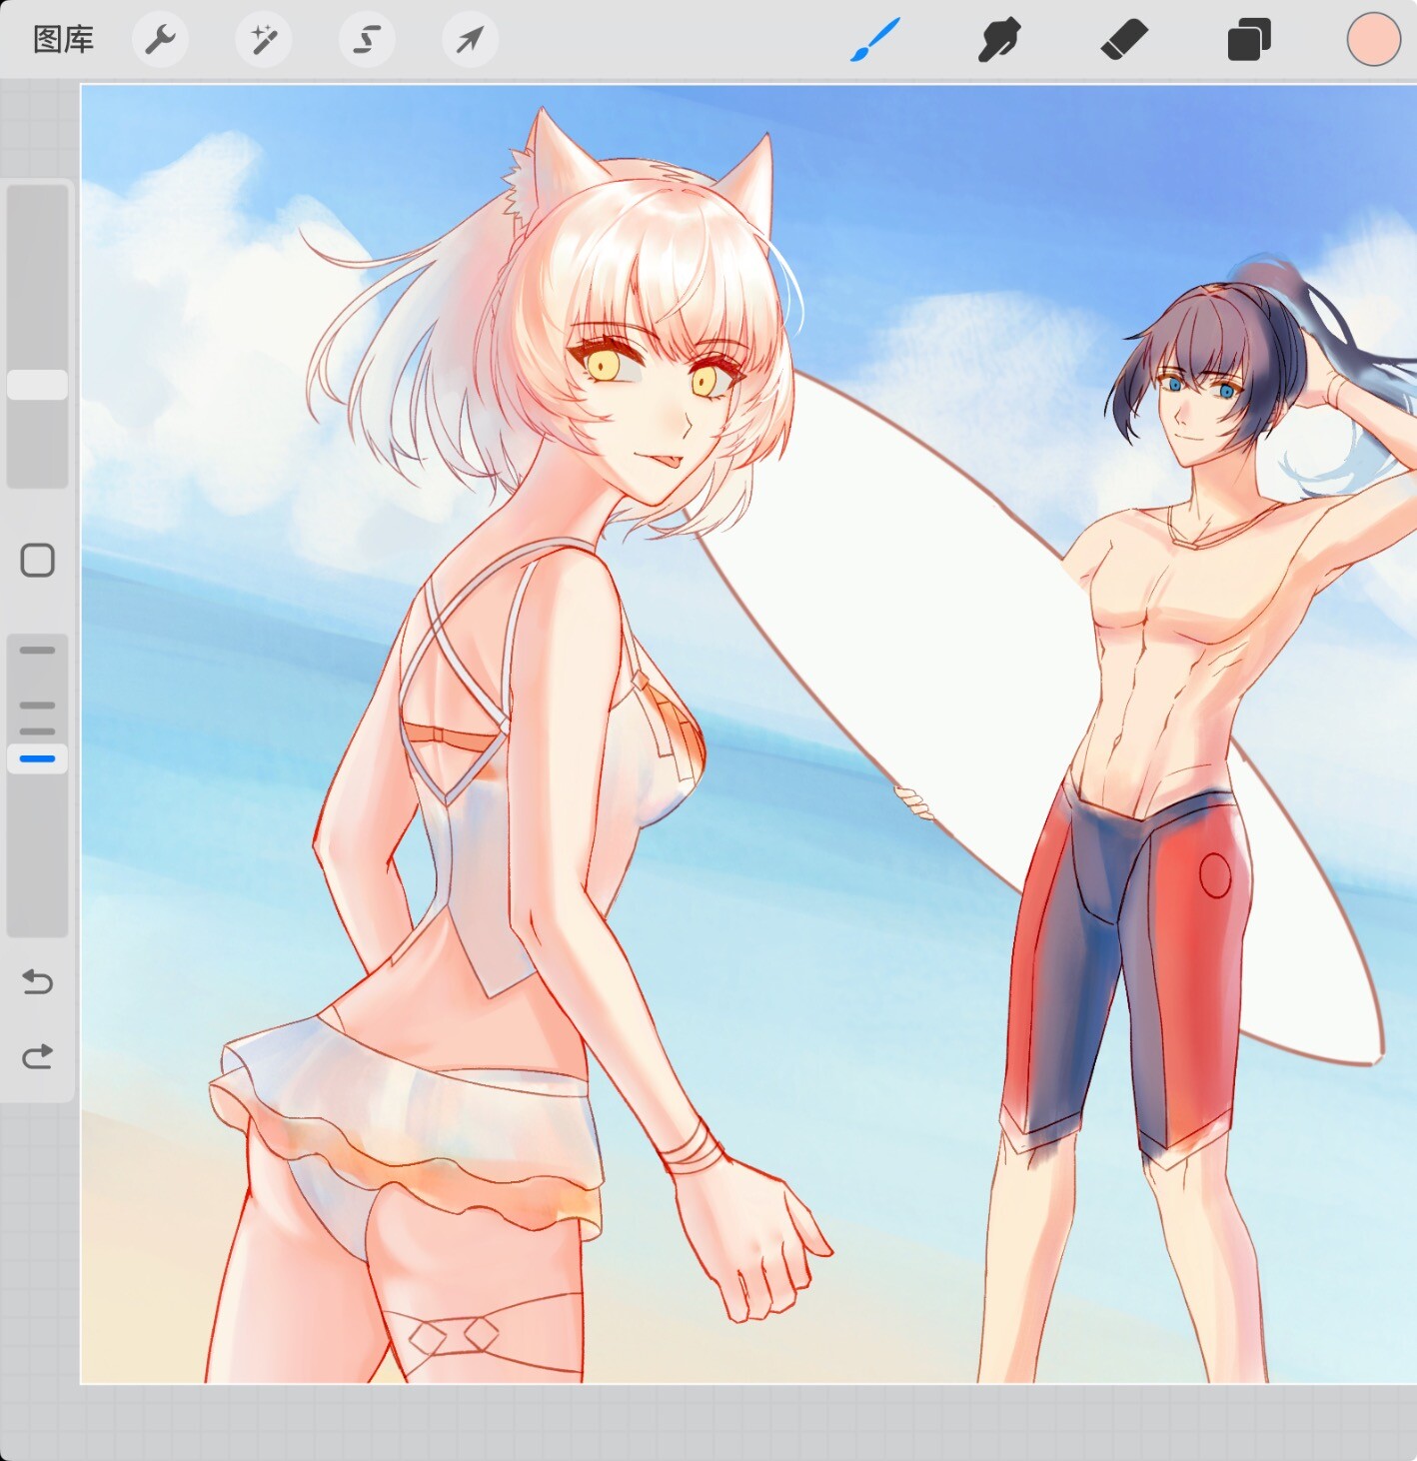Activate the Transform arrow tool
The width and height of the screenshot is (1417, 1461).
[470, 40]
